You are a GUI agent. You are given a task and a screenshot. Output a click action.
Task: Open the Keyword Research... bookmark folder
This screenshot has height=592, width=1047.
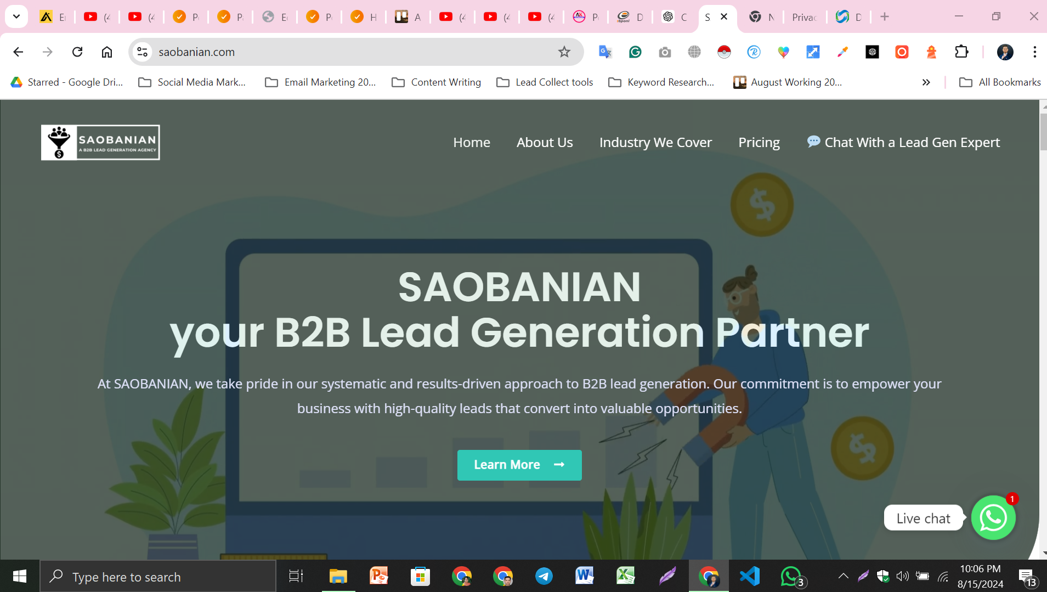coord(661,82)
